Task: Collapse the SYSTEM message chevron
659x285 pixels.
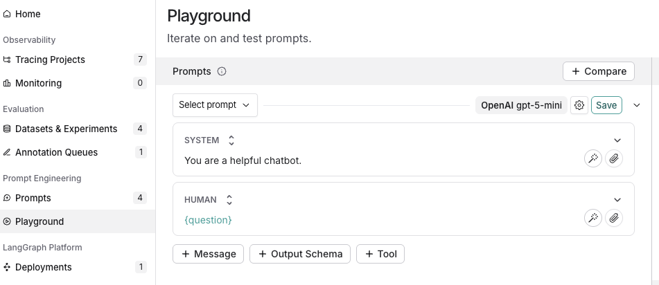Action: (x=617, y=140)
